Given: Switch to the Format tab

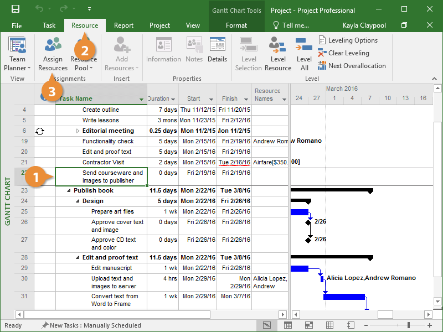Looking at the screenshot, I should [x=236, y=25].
